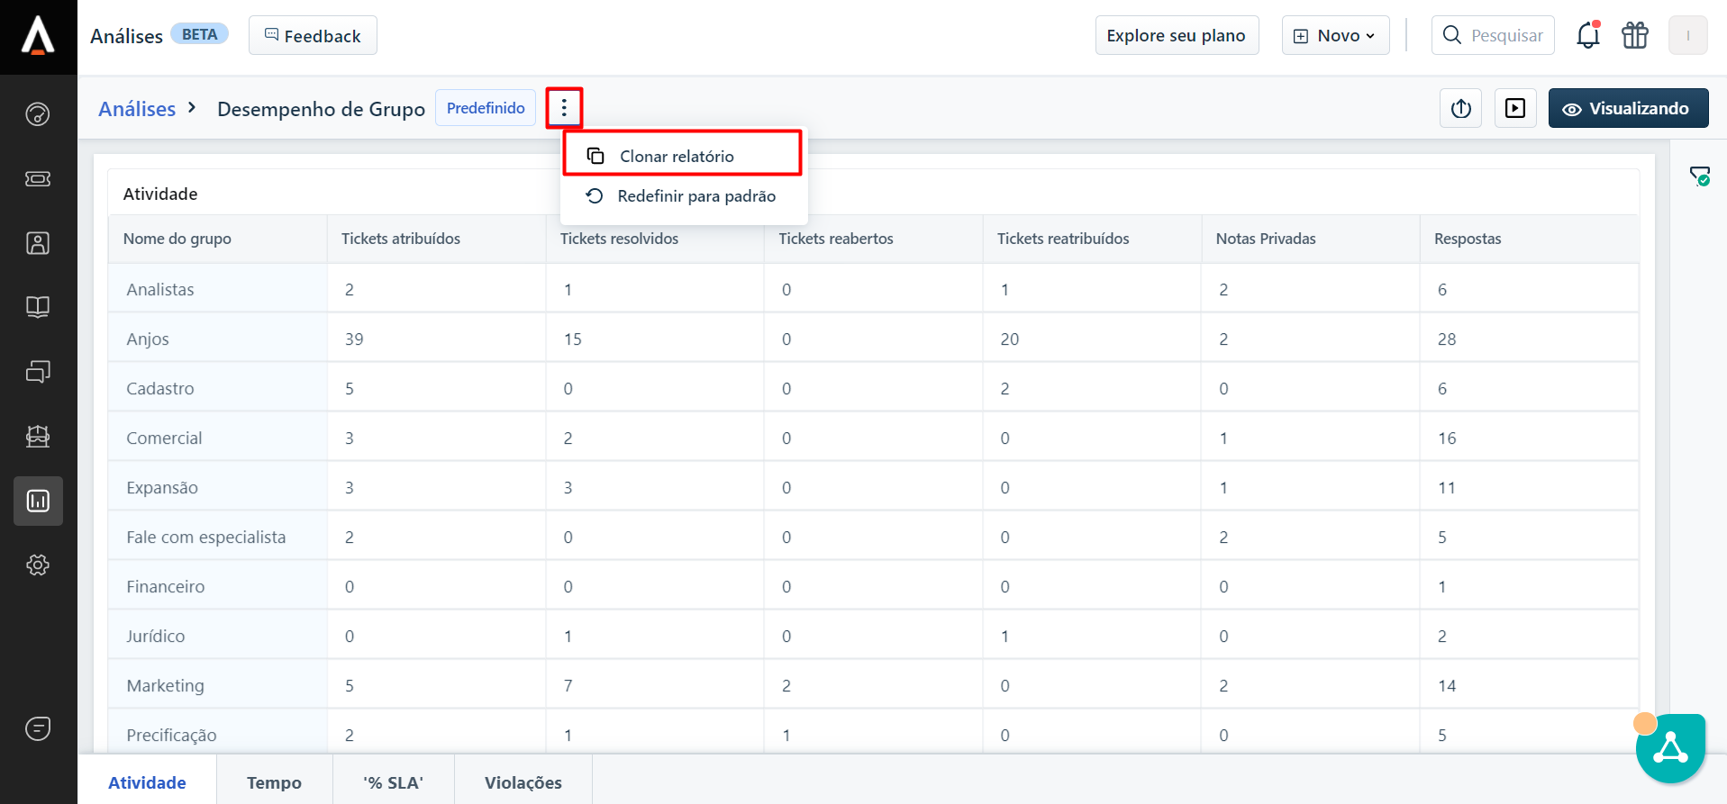
Task: Expand the Novo dropdown
Action: pyautogui.click(x=1335, y=36)
